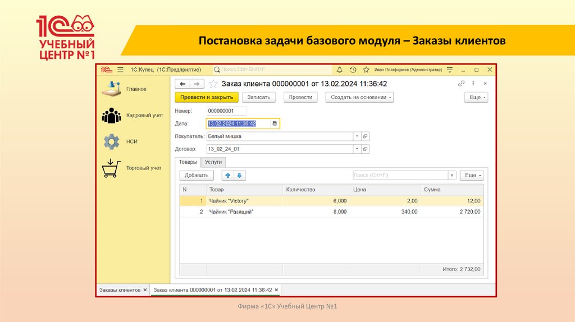Select the Чайник "Разящий" table row
The height and width of the screenshot is (322, 575).
(231, 212)
